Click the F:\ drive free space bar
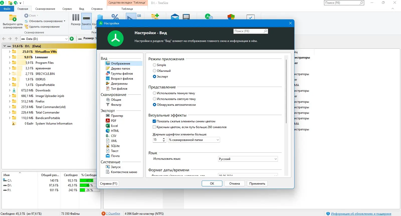 point(90,190)
